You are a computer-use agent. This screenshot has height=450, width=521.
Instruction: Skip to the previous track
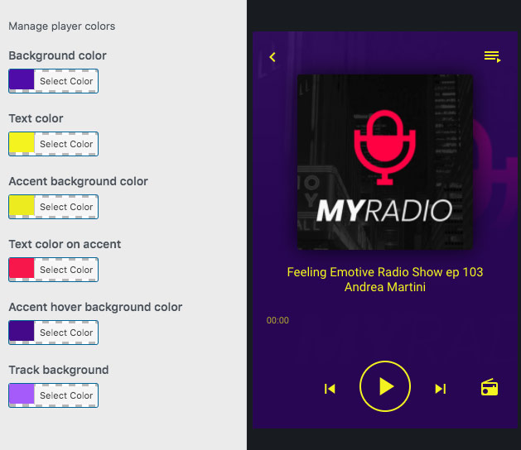point(330,389)
